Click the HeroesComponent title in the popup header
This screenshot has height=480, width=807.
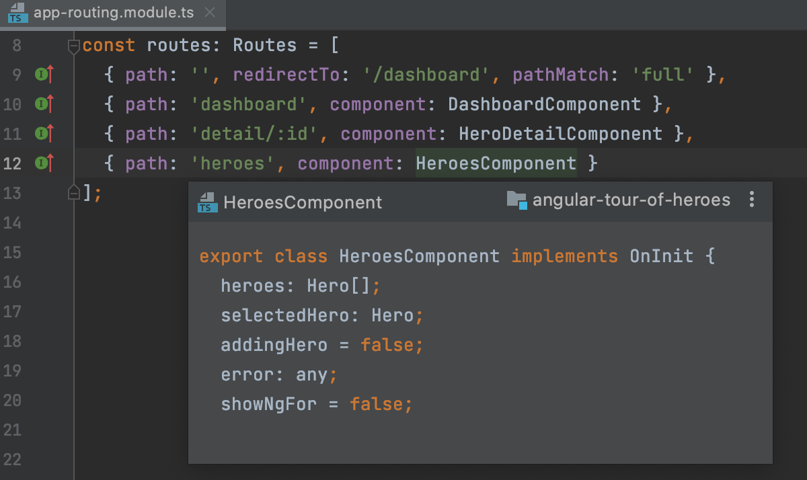[304, 201]
